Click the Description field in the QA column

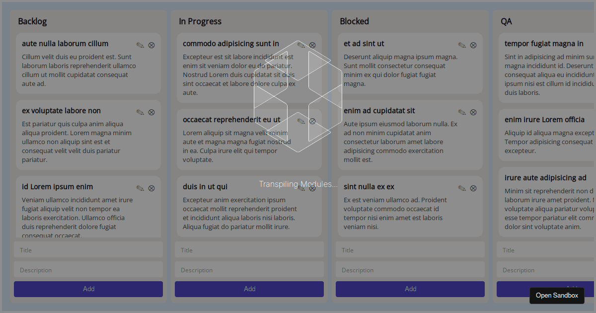[x=546, y=270]
